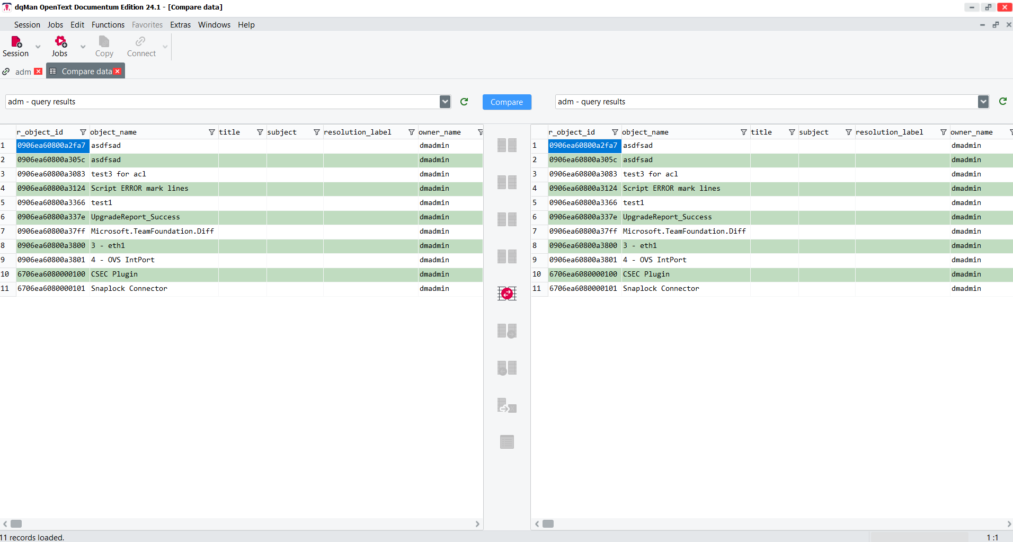Click the Copy toolbar button
1013x542 pixels.
[x=104, y=46]
